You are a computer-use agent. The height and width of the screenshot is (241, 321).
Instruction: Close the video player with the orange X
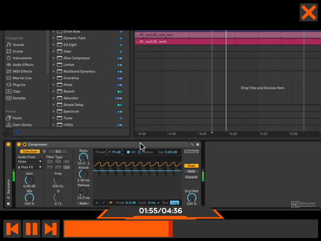[x=309, y=12]
